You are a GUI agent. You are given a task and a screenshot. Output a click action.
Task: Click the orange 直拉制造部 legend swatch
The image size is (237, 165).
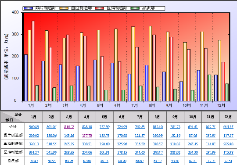[64, 8]
